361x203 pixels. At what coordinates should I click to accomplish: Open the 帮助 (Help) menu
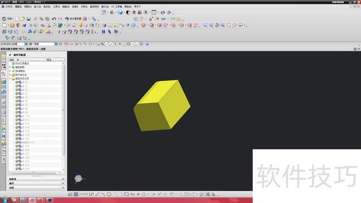click(128, 7)
